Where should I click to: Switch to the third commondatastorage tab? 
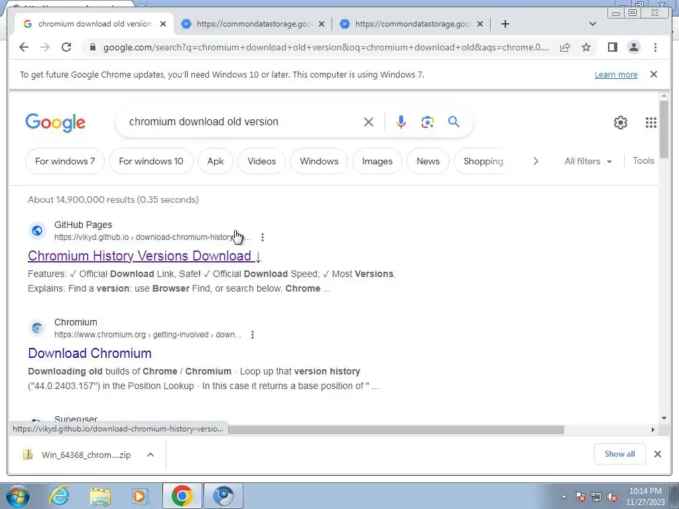coord(411,24)
